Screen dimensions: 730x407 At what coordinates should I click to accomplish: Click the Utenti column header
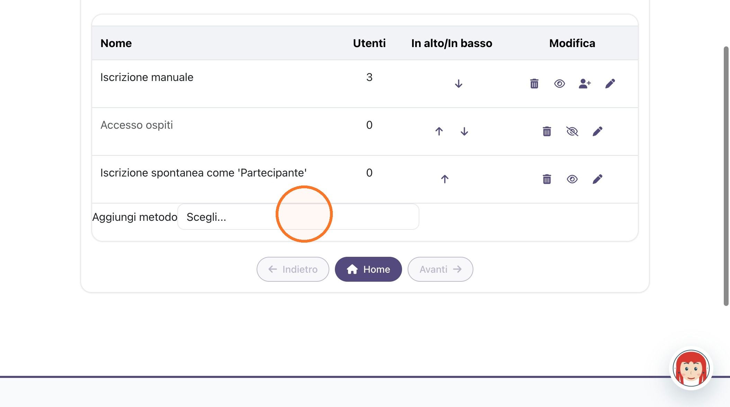[369, 43]
